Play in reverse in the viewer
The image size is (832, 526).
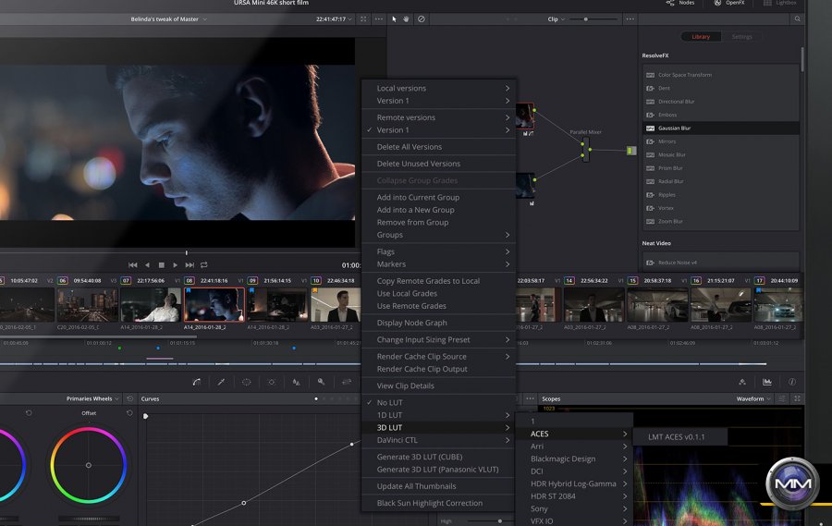[147, 265]
